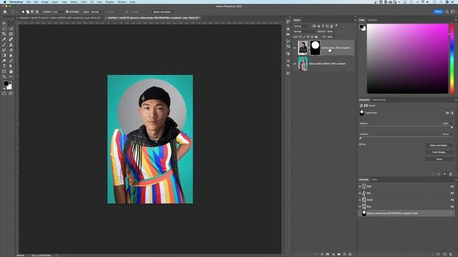Select the Eraser tool
This screenshot has width=458, height=257.
tap(11, 50)
